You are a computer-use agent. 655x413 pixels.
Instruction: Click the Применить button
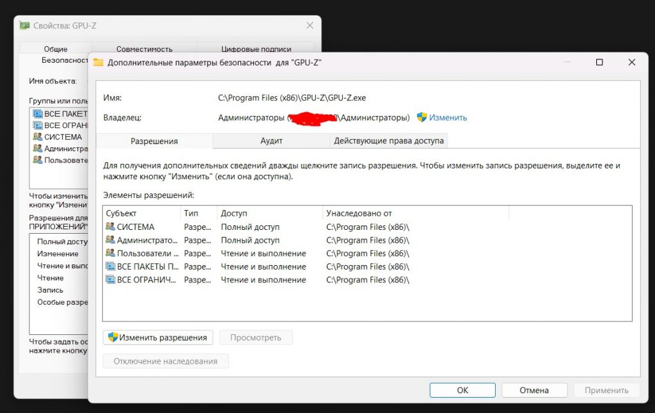[x=606, y=390]
